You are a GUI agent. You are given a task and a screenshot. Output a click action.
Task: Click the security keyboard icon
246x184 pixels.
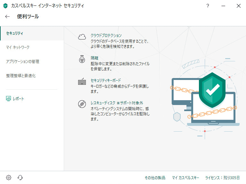[x=82, y=81]
